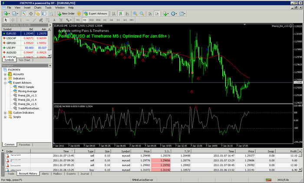
Task: Select the Fibonacci retracement tool
Action: click(x=47, y=20)
